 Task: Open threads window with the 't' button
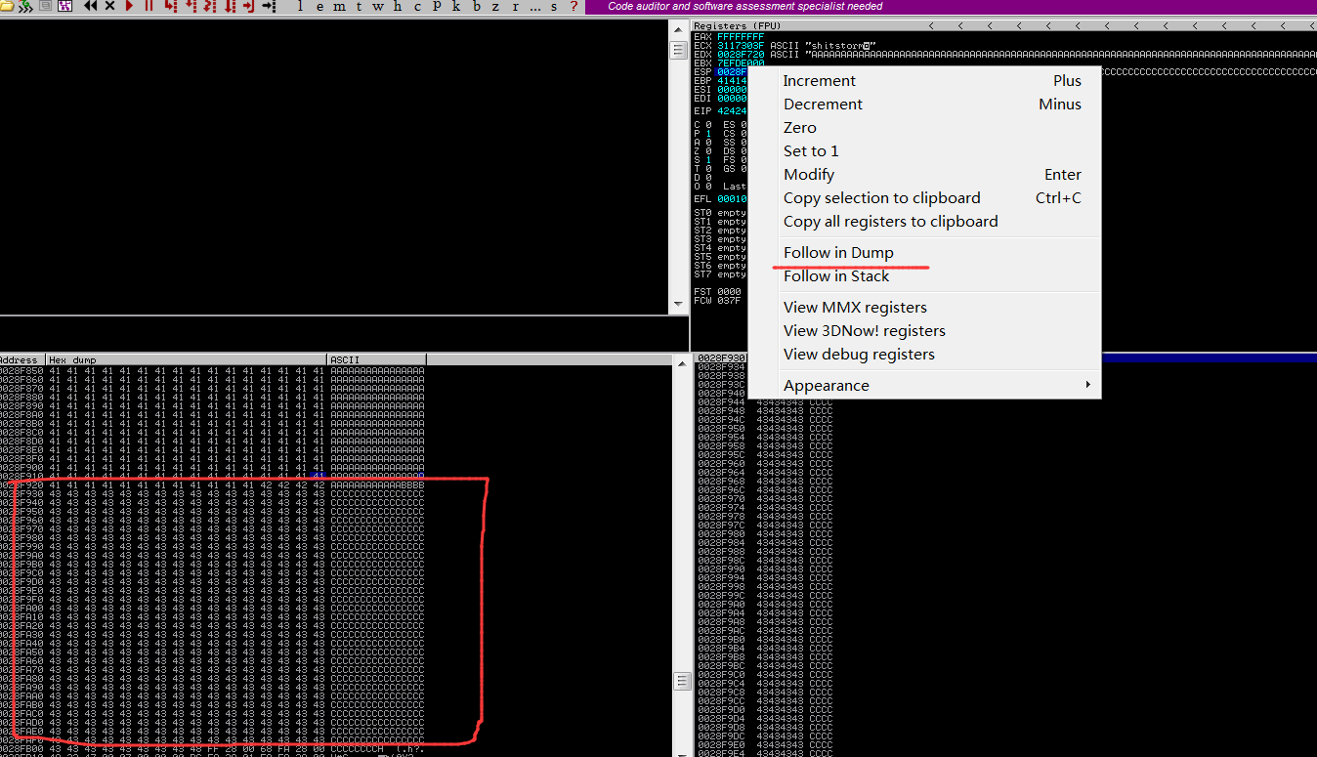pyautogui.click(x=359, y=6)
